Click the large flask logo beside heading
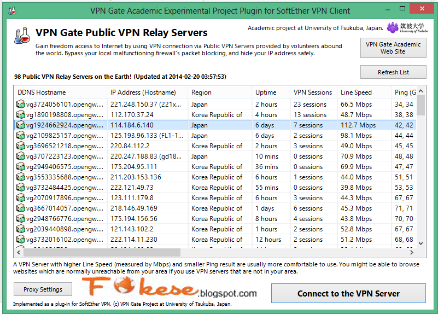The width and height of the screenshot is (438, 314). click(x=22, y=35)
